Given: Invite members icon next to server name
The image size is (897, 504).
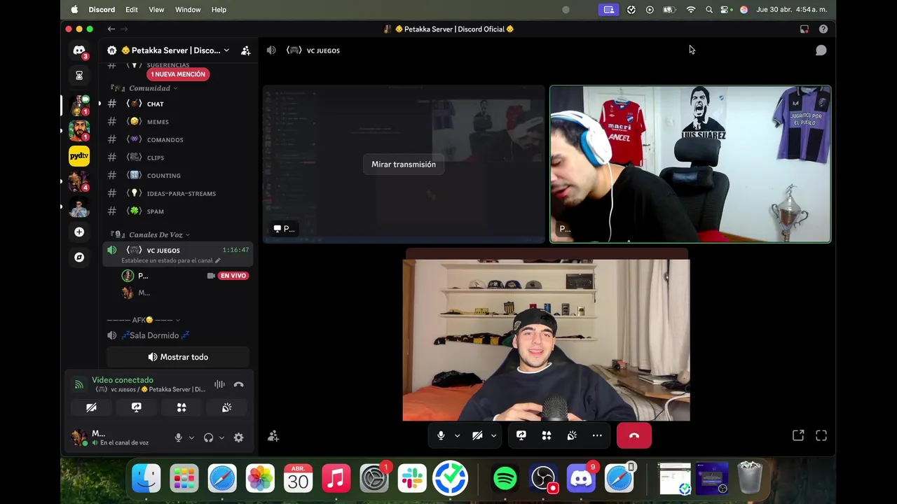Looking at the screenshot, I should coord(245,50).
